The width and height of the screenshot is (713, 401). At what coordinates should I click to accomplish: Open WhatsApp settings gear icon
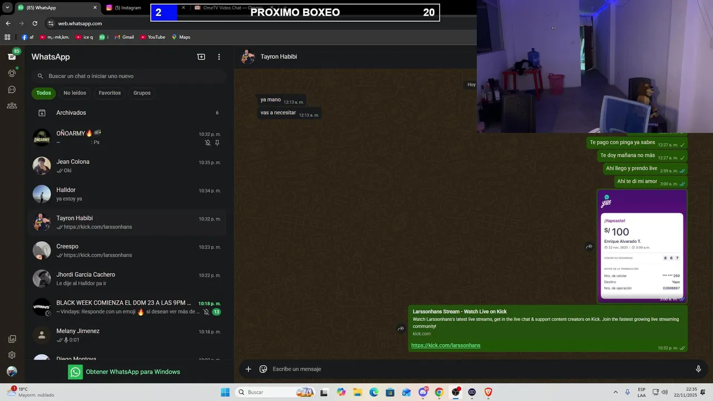[12, 355]
